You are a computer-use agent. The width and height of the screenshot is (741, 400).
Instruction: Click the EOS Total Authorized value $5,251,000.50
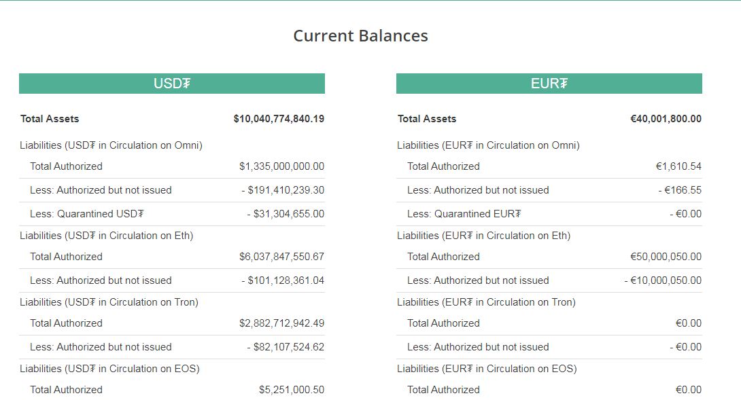(x=292, y=390)
